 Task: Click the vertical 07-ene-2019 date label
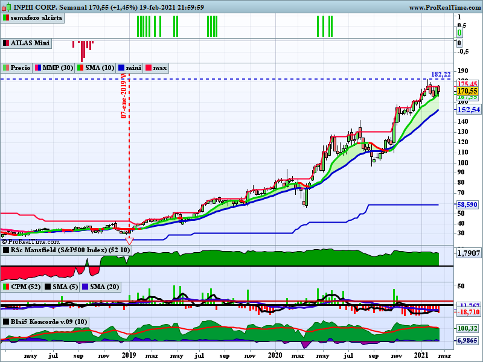tap(124, 95)
